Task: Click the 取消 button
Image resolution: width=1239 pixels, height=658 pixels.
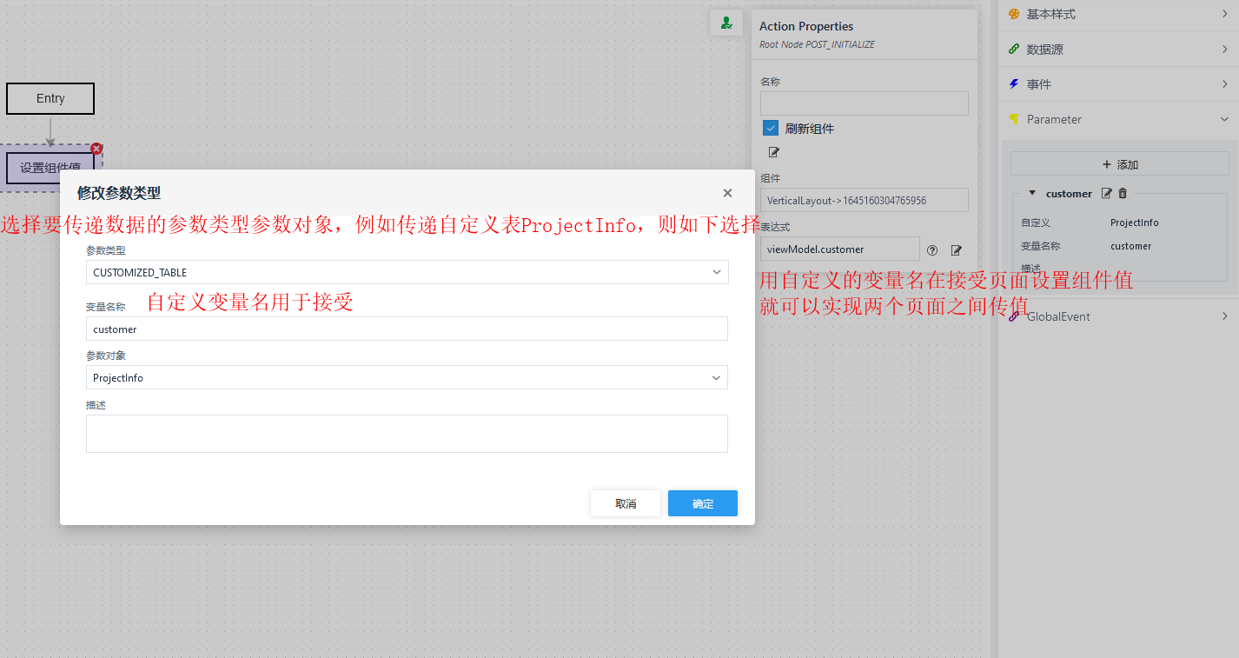Action: coord(626,503)
